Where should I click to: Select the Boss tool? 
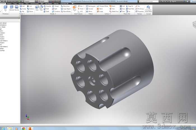[x=122, y=9]
